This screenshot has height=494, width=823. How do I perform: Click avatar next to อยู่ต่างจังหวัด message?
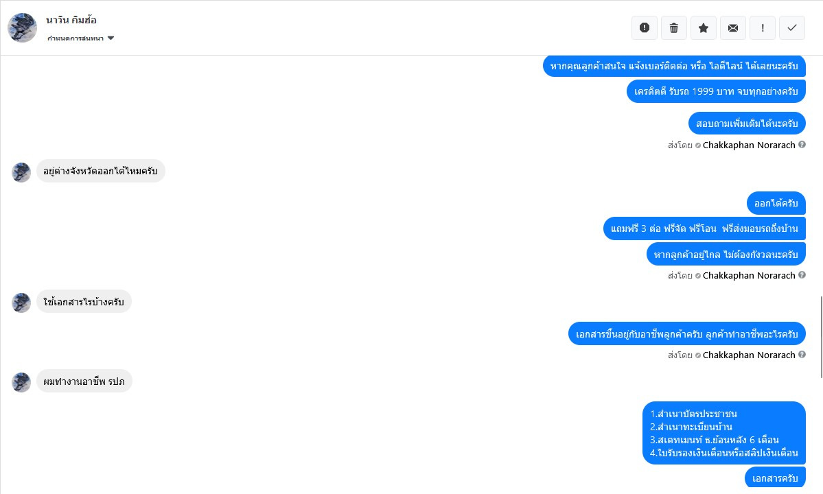point(21,172)
